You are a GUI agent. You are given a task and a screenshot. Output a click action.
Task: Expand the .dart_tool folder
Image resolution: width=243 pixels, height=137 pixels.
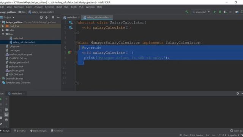click(x=3, y=26)
